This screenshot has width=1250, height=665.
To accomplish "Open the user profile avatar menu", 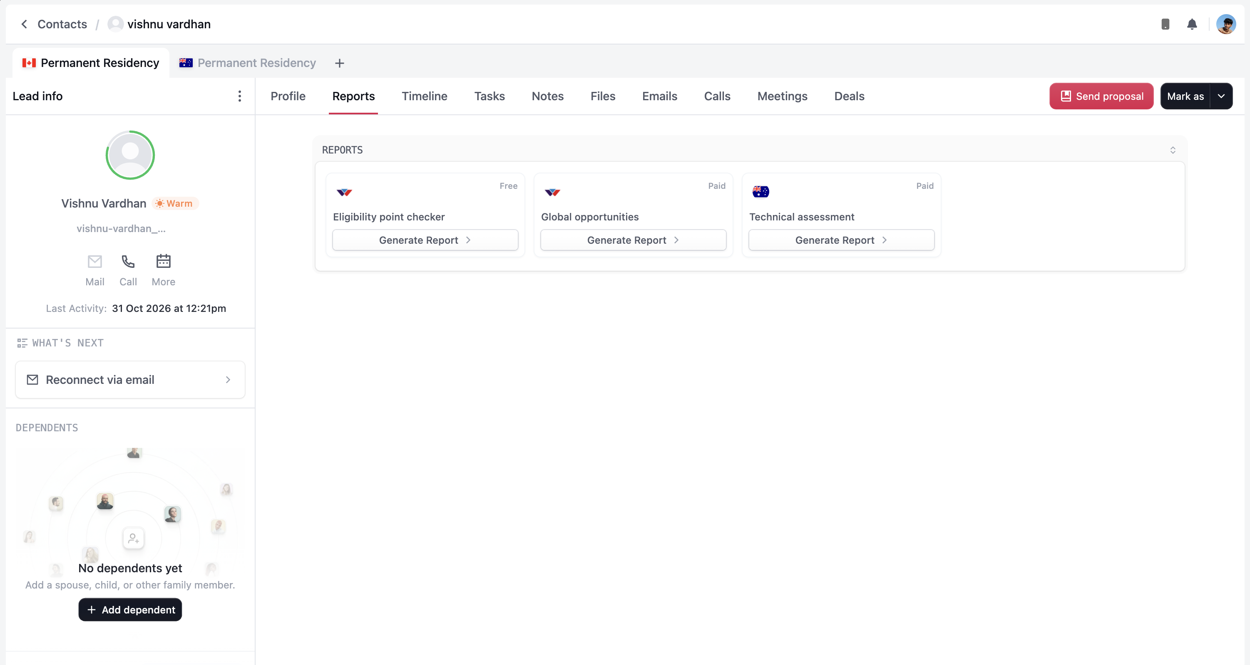I will tap(1226, 24).
